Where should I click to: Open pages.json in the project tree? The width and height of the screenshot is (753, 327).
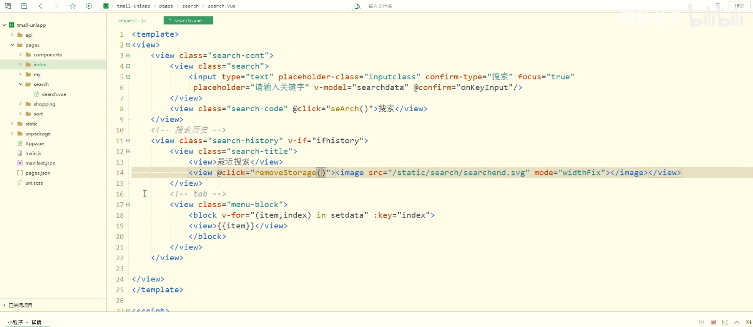click(x=38, y=173)
